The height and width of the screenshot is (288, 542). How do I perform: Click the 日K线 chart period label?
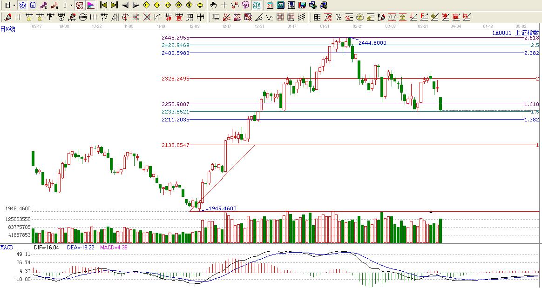pyautogui.click(x=7, y=29)
